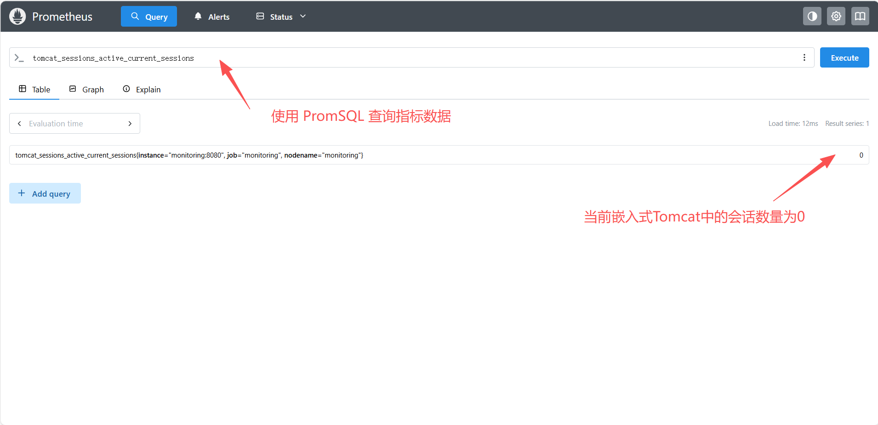Go to the Query page
This screenshot has height=425, width=878.
[x=149, y=17]
